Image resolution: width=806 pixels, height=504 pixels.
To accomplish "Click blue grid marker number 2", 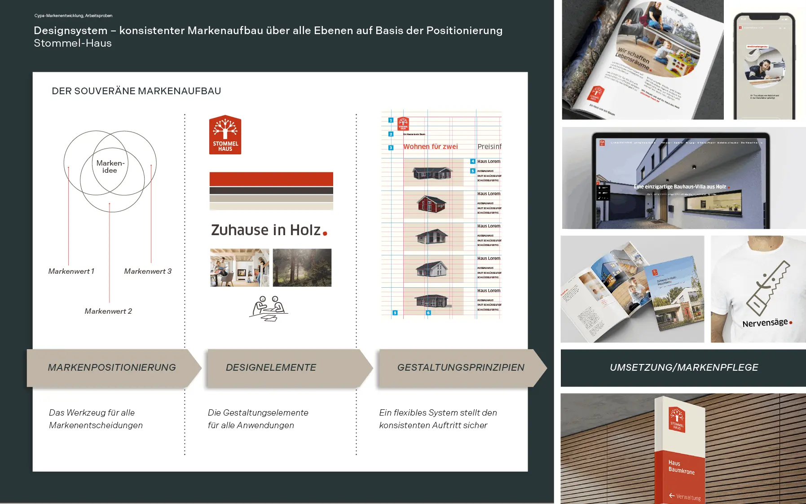I will [391, 134].
